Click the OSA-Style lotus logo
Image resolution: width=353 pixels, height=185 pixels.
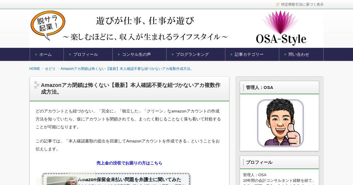(281, 28)
